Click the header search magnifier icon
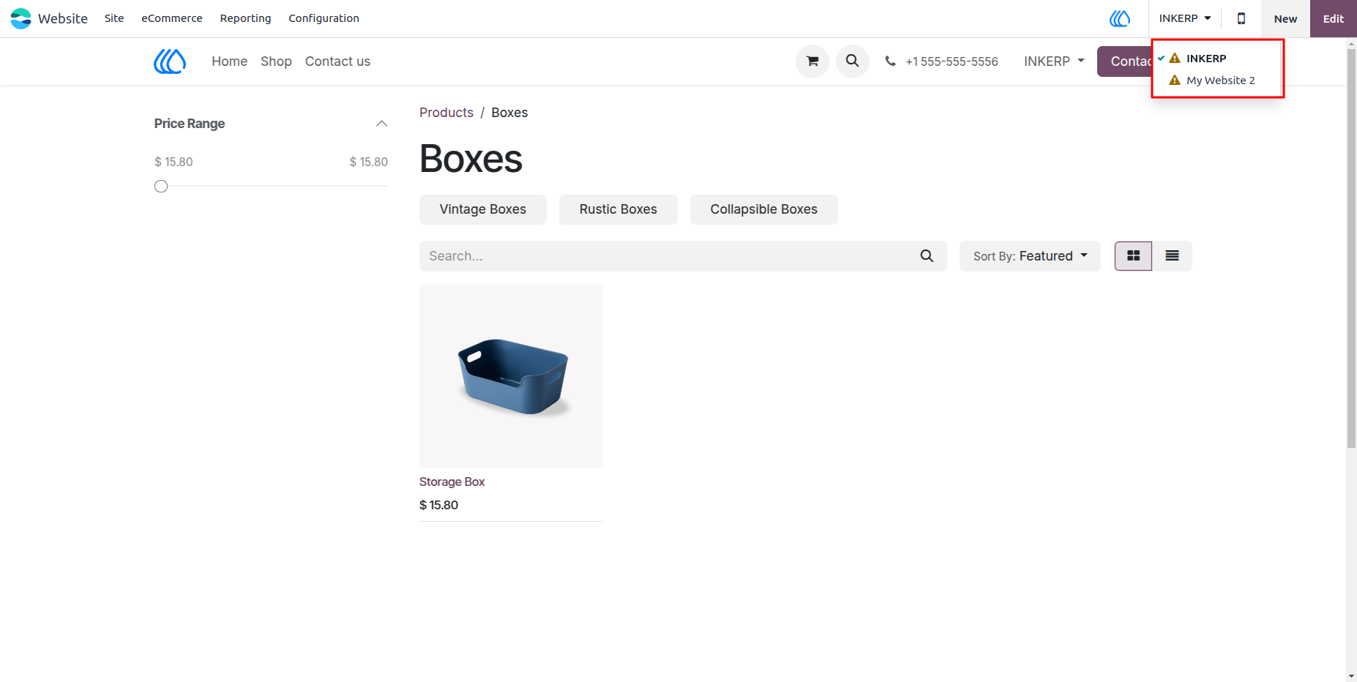The width and height of the screenshot is (1357, 682). (x=853, y=61)
